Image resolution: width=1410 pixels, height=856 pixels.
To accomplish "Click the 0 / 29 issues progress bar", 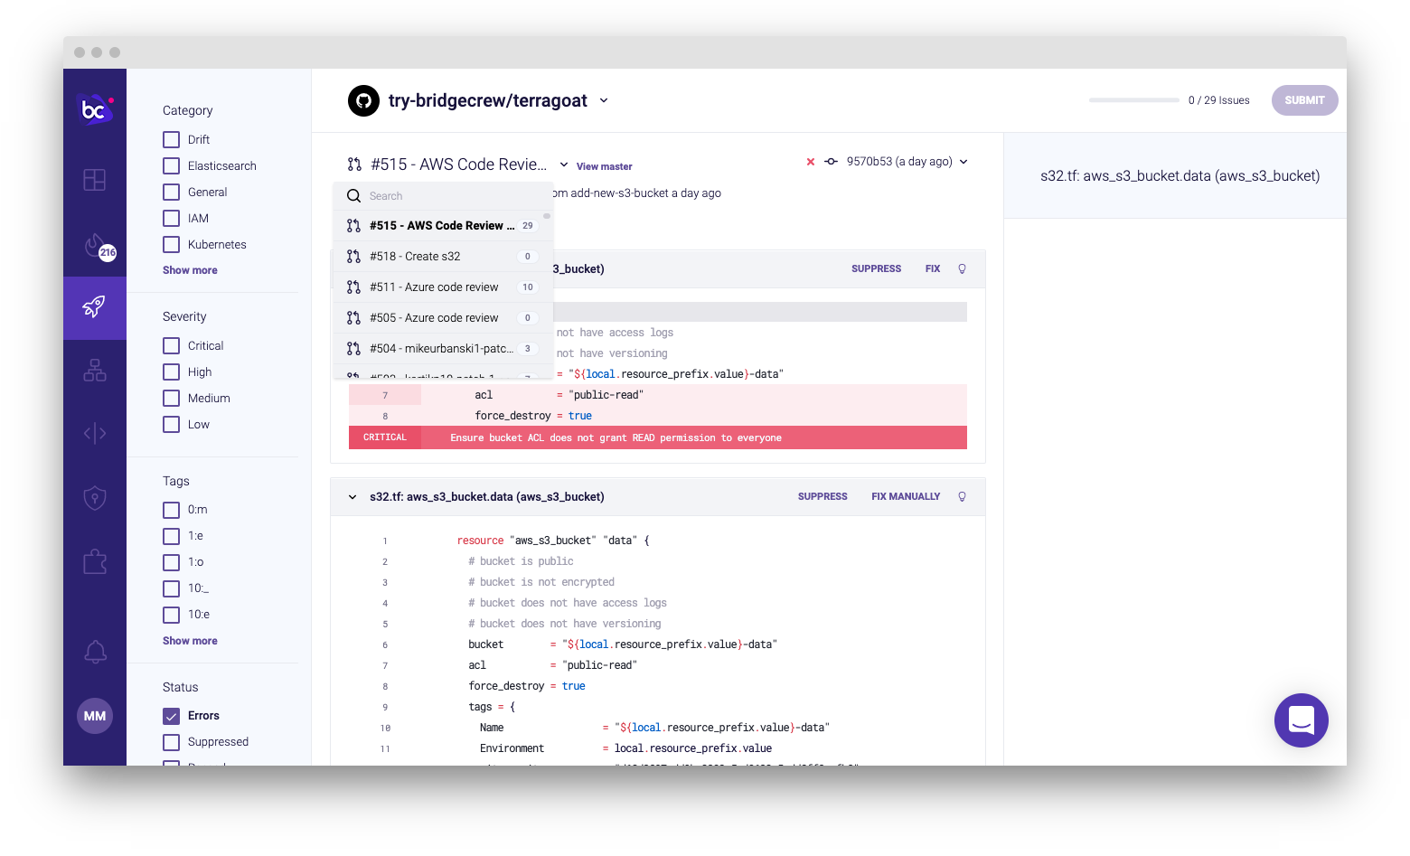I will [x=1134, y=100].
